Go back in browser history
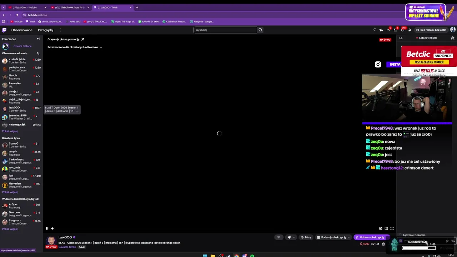This screenshot has height=257, width=457. point(4,15)
